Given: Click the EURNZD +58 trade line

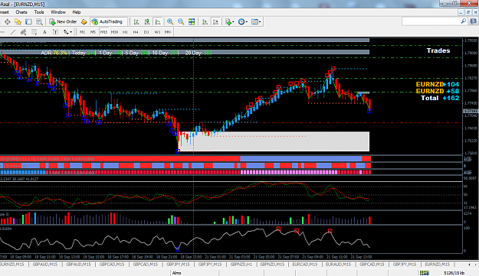Looking at the screenshot, I should coord(438,91).
